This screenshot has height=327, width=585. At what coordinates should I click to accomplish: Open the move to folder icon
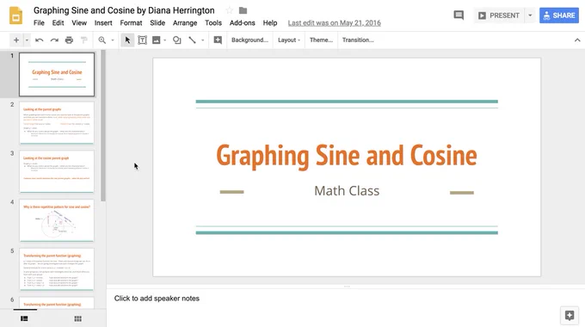243,10
